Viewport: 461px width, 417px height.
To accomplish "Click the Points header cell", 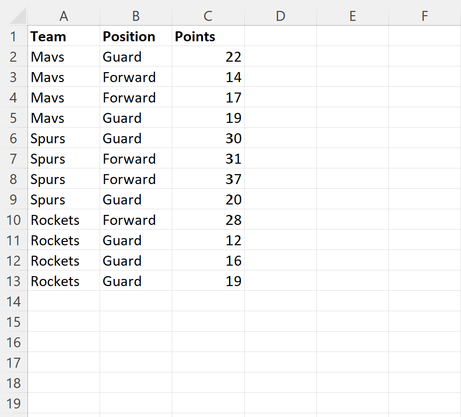I will [x=208, y=37].
